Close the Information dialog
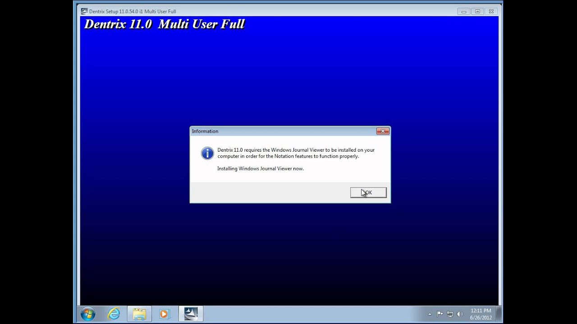The image size is (577, 324). pos(383,131)
